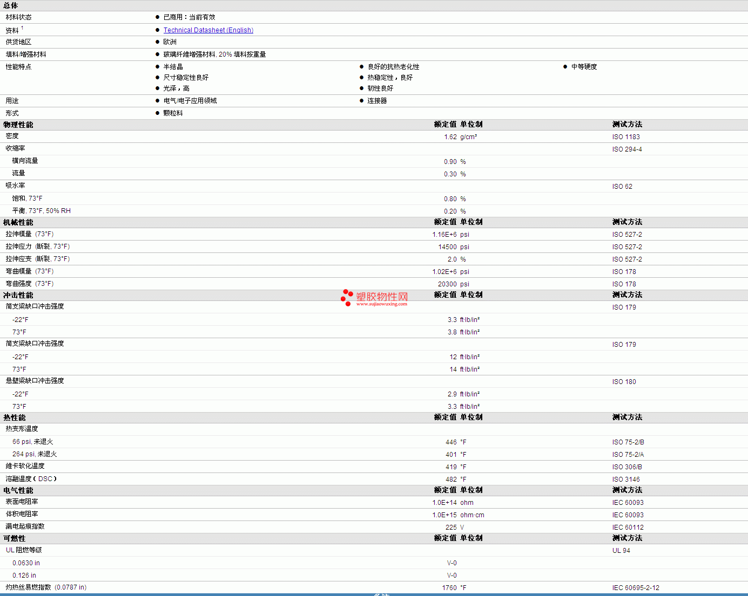Click the red dots watermark logo
The image size is (748, 596).
(x=347, y=297)
